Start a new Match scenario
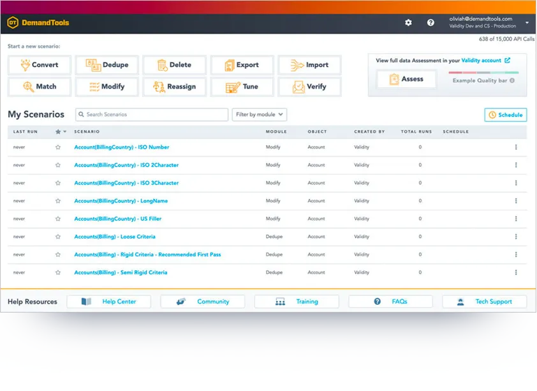Viewport: 537px width, 391px height. tap(40, 87)
